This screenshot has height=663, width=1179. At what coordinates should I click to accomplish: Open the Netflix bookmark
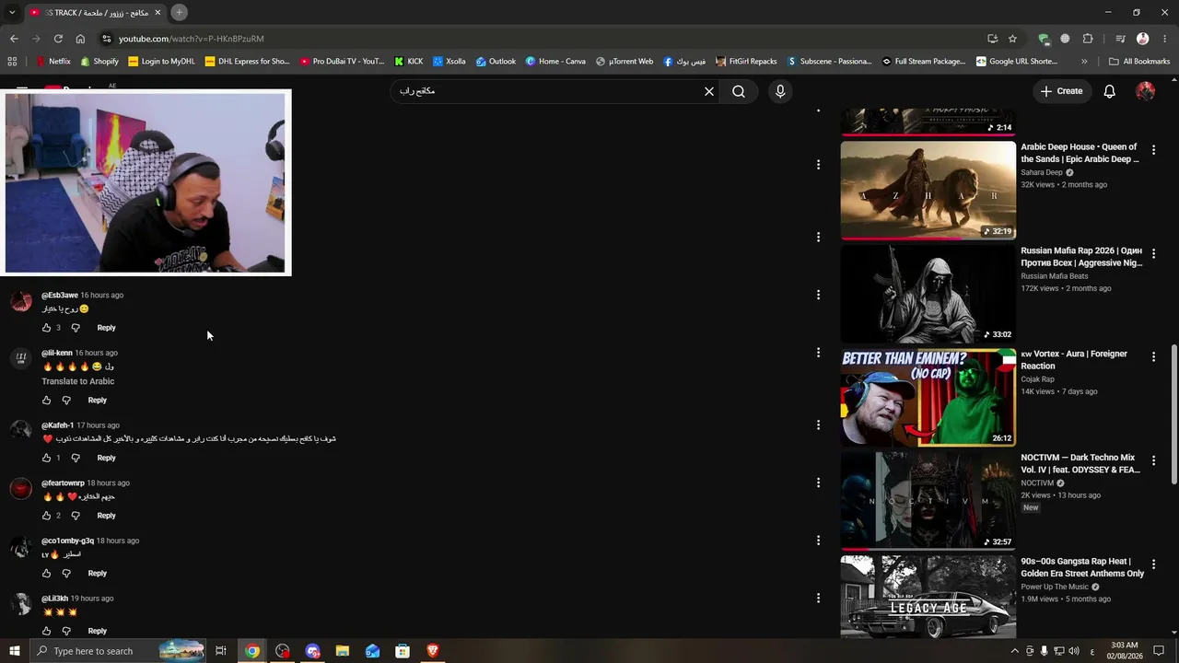(x=53, y=62)
